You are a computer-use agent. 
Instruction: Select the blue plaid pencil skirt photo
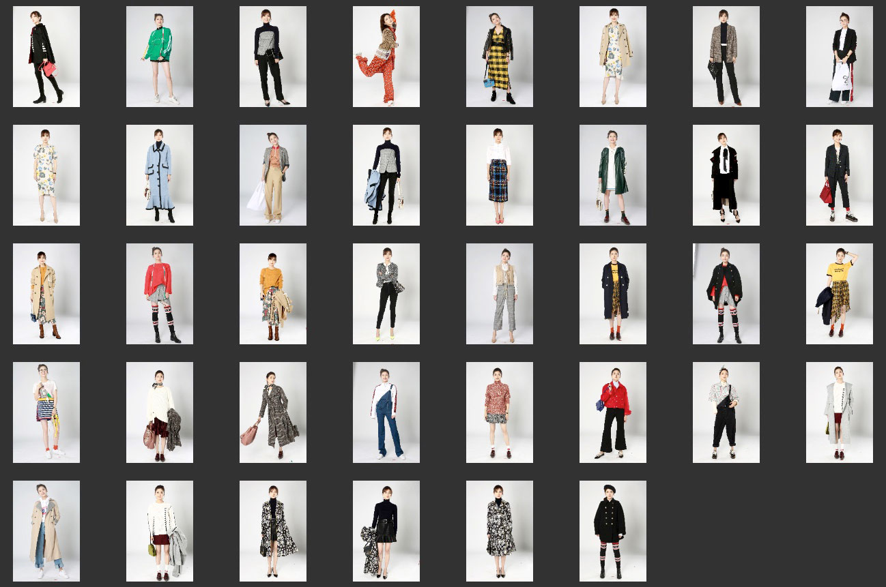click(499, 175)
